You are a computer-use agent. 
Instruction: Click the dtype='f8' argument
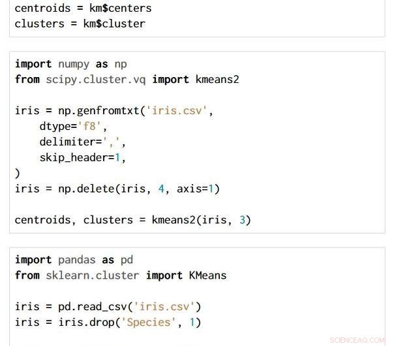tap(73, 126)
